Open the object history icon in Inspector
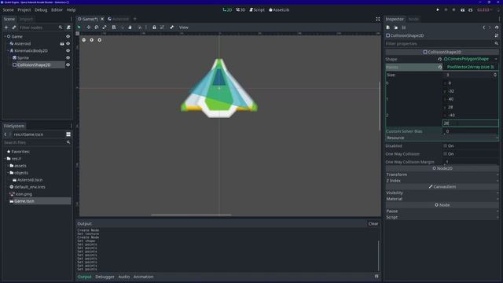The height and width of the screenshot is (283, 503). coord(497,28)
